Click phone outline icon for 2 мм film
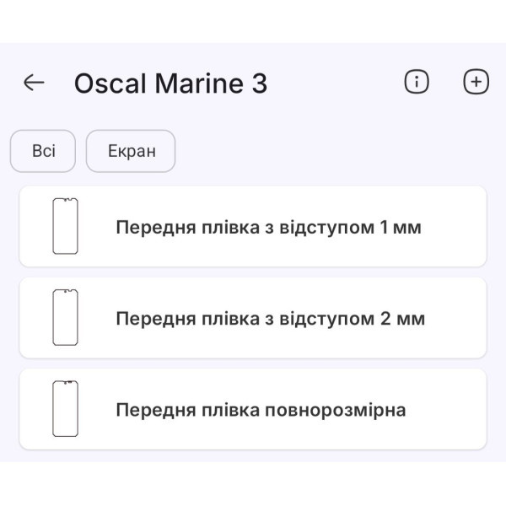The width and height of the screenshot is (506, 506). click(x=65, y=317)
